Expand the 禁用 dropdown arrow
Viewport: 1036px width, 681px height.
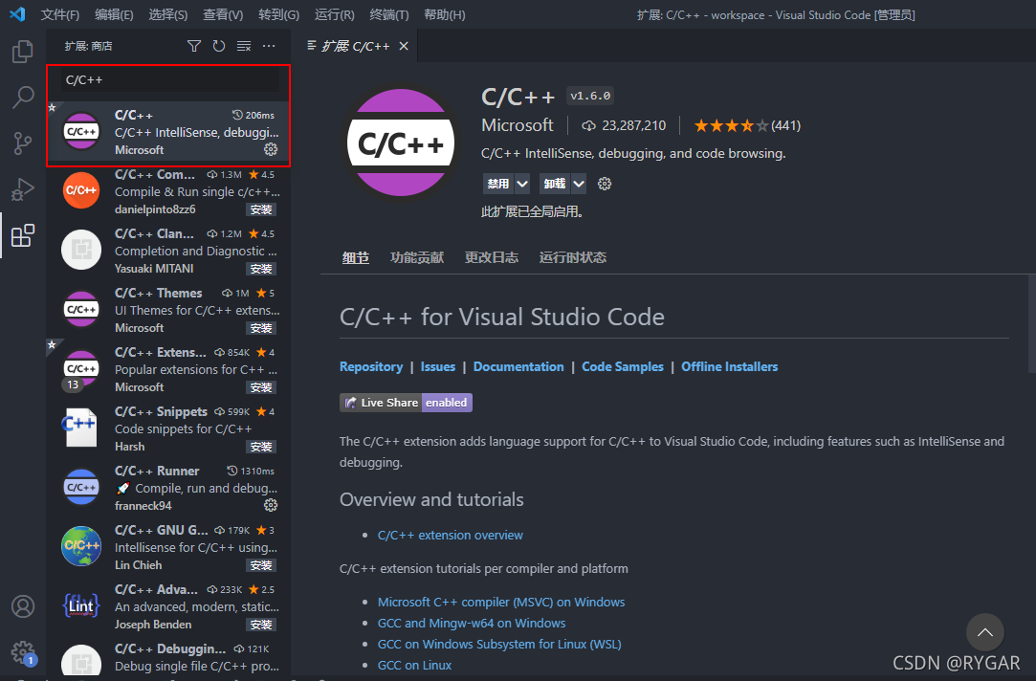522,184
